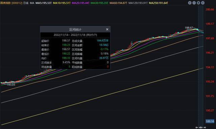This screenshot has height=129, width=216.
Task: Click the 198.67 high price label
Action: tap(189, 28)
